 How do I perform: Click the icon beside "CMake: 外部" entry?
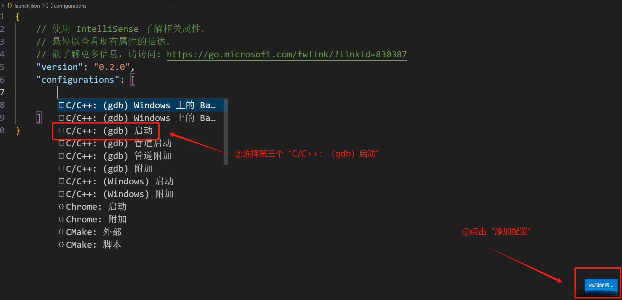click(61, 232)
